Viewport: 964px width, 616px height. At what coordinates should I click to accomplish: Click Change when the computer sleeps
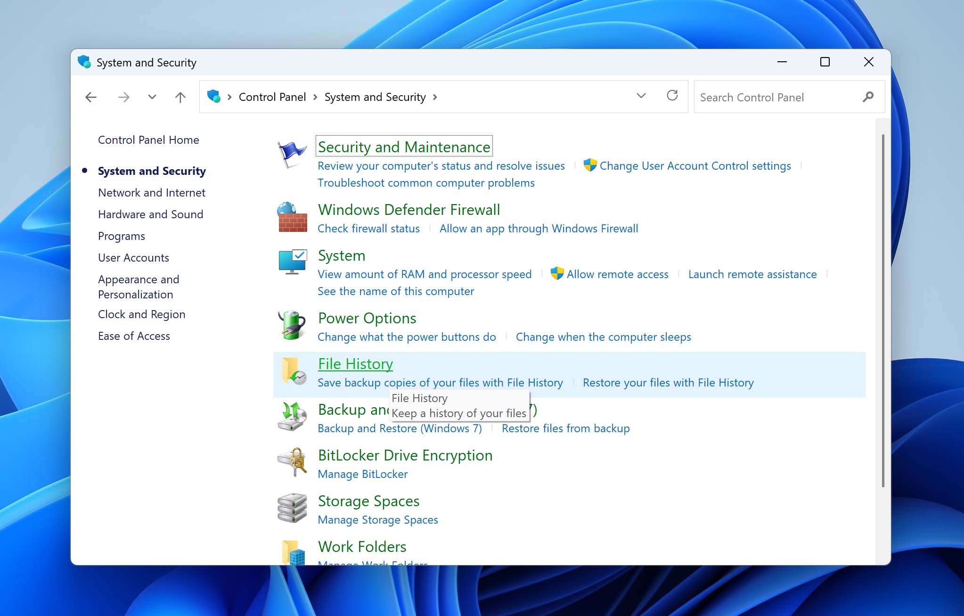(x=604, y=337)
